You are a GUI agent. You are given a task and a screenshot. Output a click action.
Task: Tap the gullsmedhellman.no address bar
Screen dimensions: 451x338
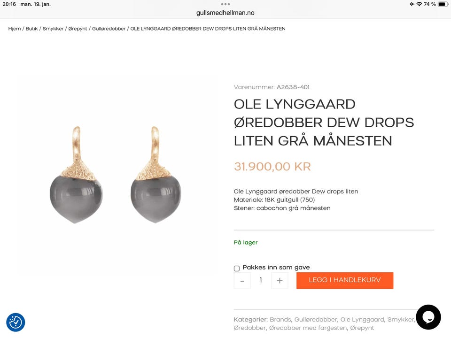[225, 13]
